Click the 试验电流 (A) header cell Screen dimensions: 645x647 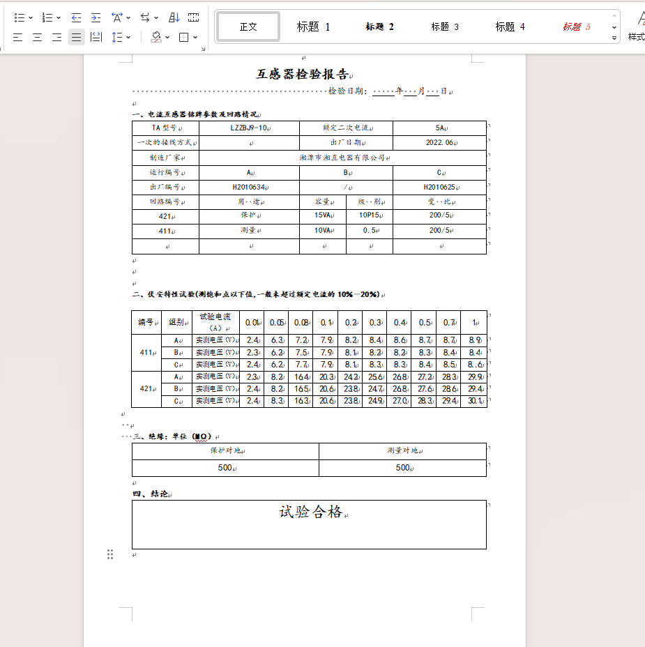215,322
